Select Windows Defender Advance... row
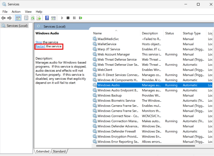This screenshot has height=156, width=214. click(152, 126)
